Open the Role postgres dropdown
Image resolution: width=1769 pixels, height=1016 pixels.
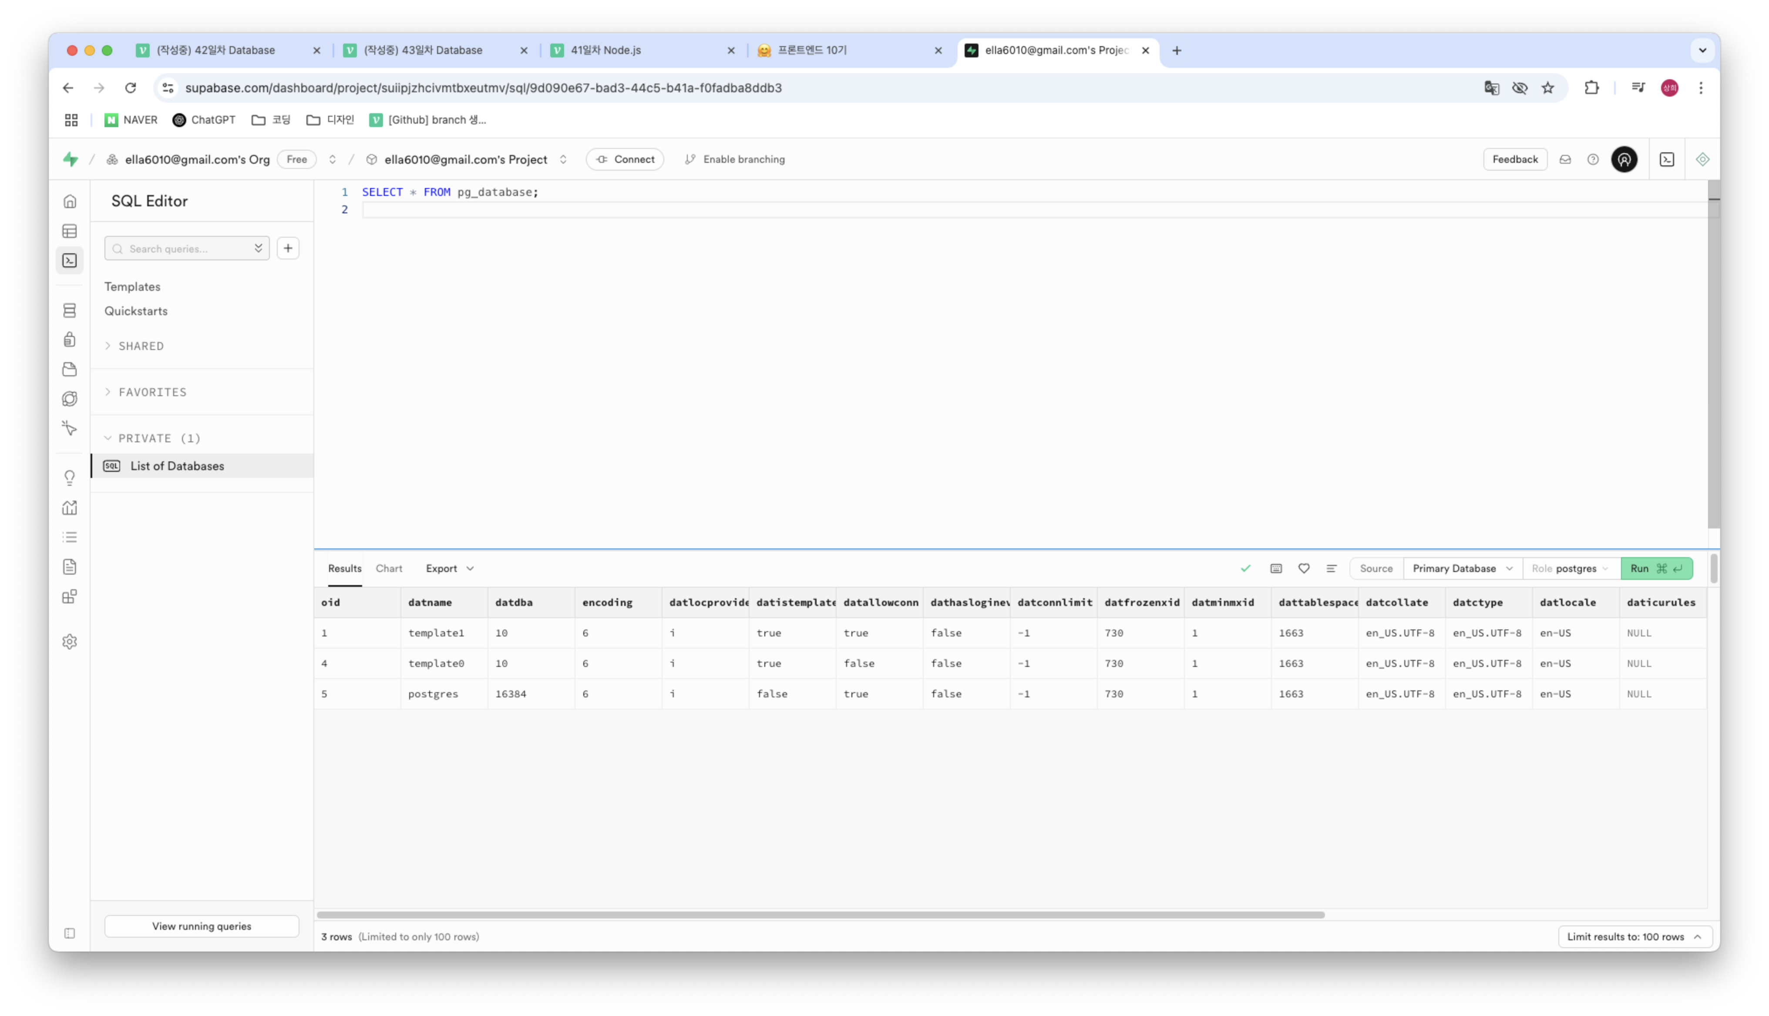click(x=1571, y=569)
